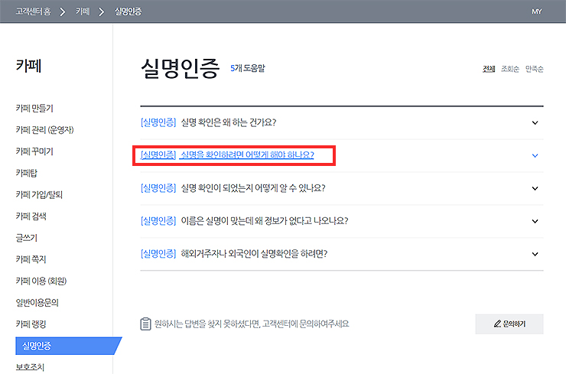Screen dimensions: 566x374
Task: Expand '실명을 확인하려면 어떻게 해야 하나요?' chevron
Action: (x=535, y=155)
